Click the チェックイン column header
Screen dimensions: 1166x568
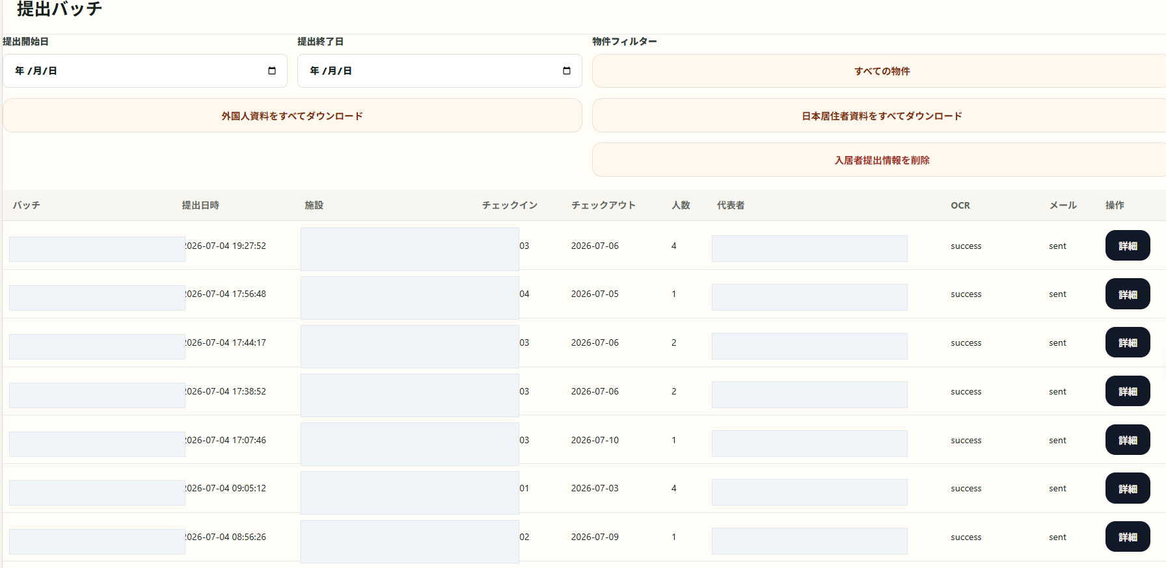tap(509, 205)
